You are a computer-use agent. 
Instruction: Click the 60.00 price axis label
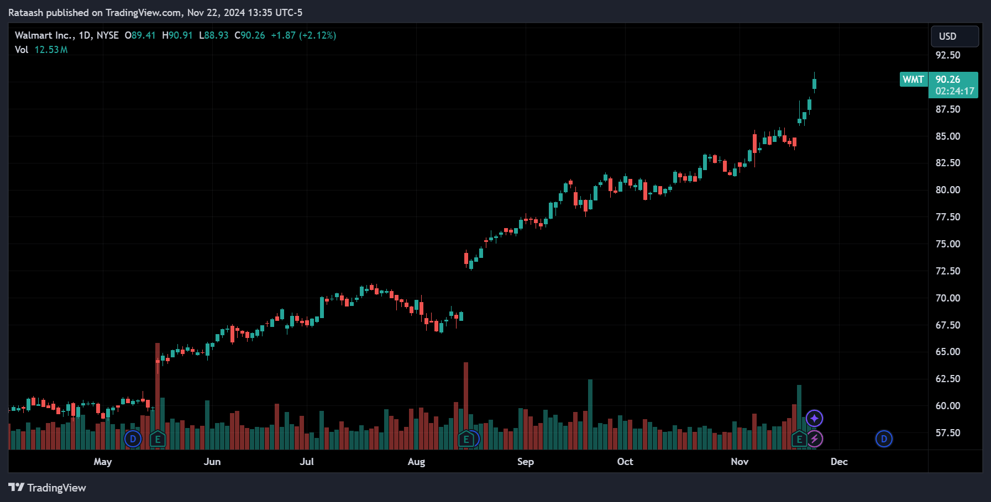(948, 406)
